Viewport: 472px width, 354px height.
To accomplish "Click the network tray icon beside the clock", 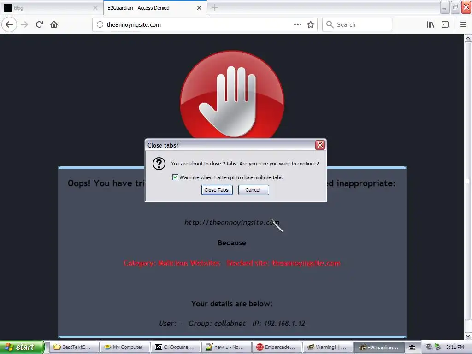I will [x=438, y=347].
